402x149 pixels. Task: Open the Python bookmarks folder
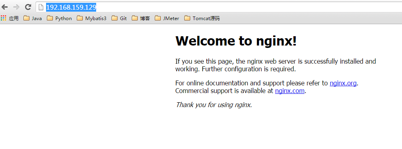click(x=59, y=19)
